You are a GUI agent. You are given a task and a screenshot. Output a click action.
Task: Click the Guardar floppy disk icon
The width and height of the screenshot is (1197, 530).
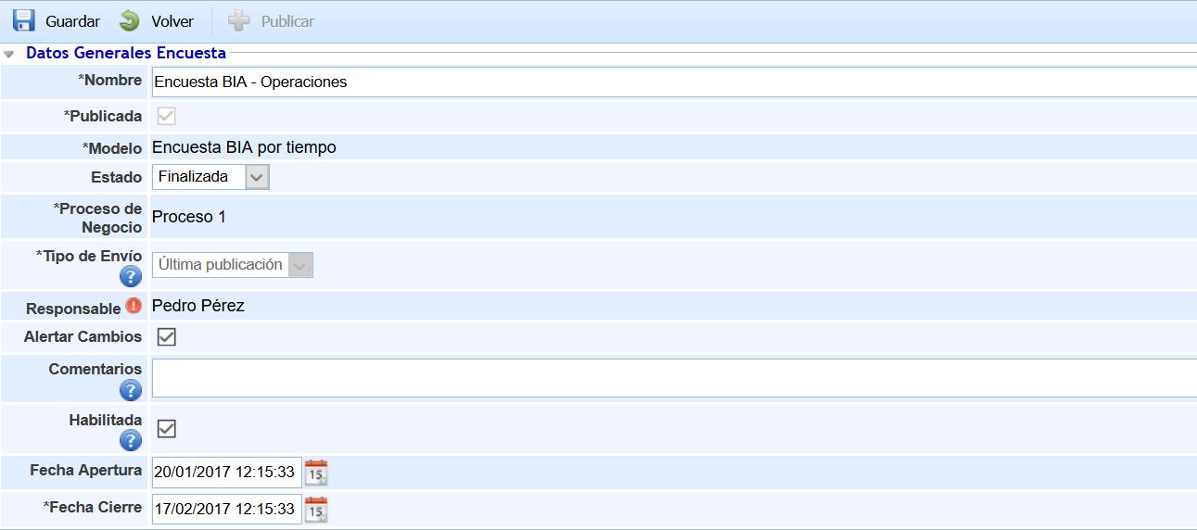(x=24, y=20)
